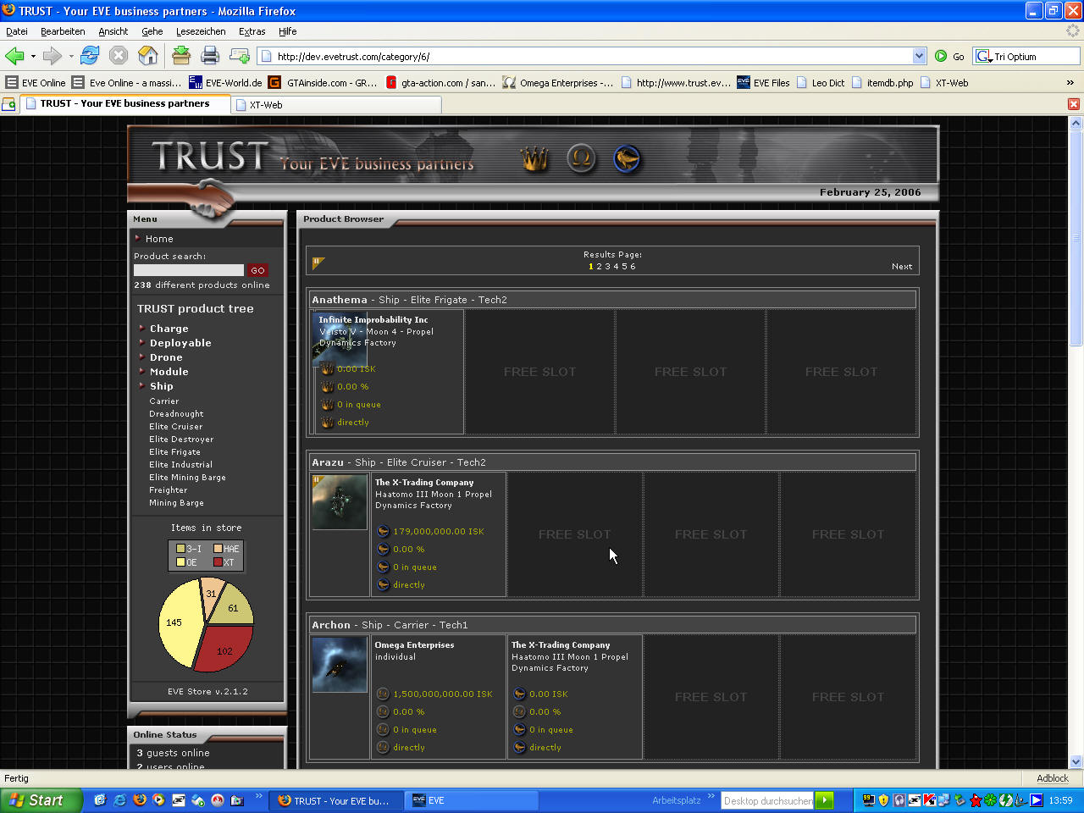Click the Omega icon in TRUST header
This screenshot has width=1084, height=813.
click(581, 158)
